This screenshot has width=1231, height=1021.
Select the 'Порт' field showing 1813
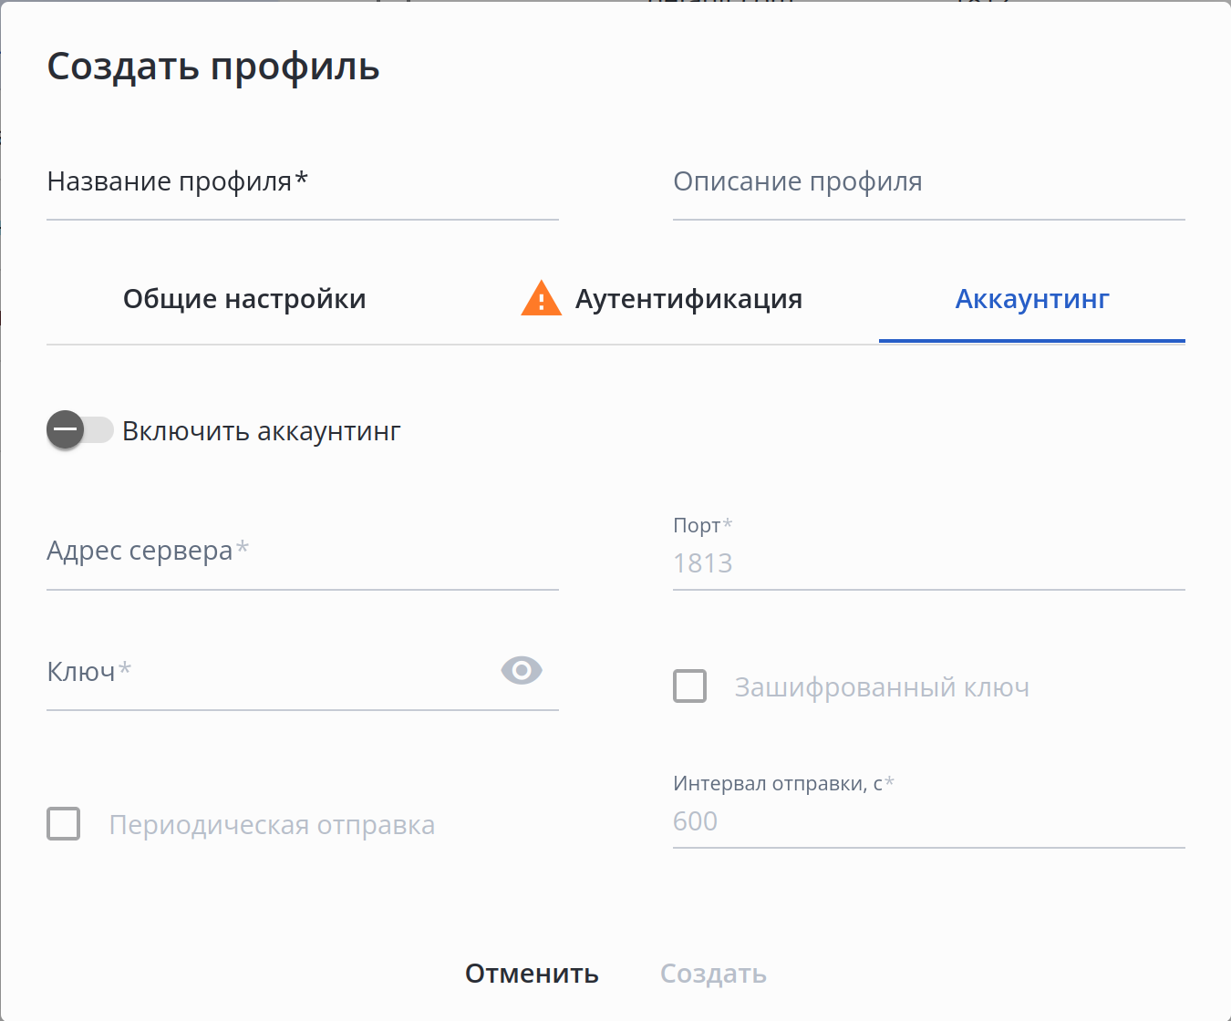pyautogui.click(x=928, y=563)
